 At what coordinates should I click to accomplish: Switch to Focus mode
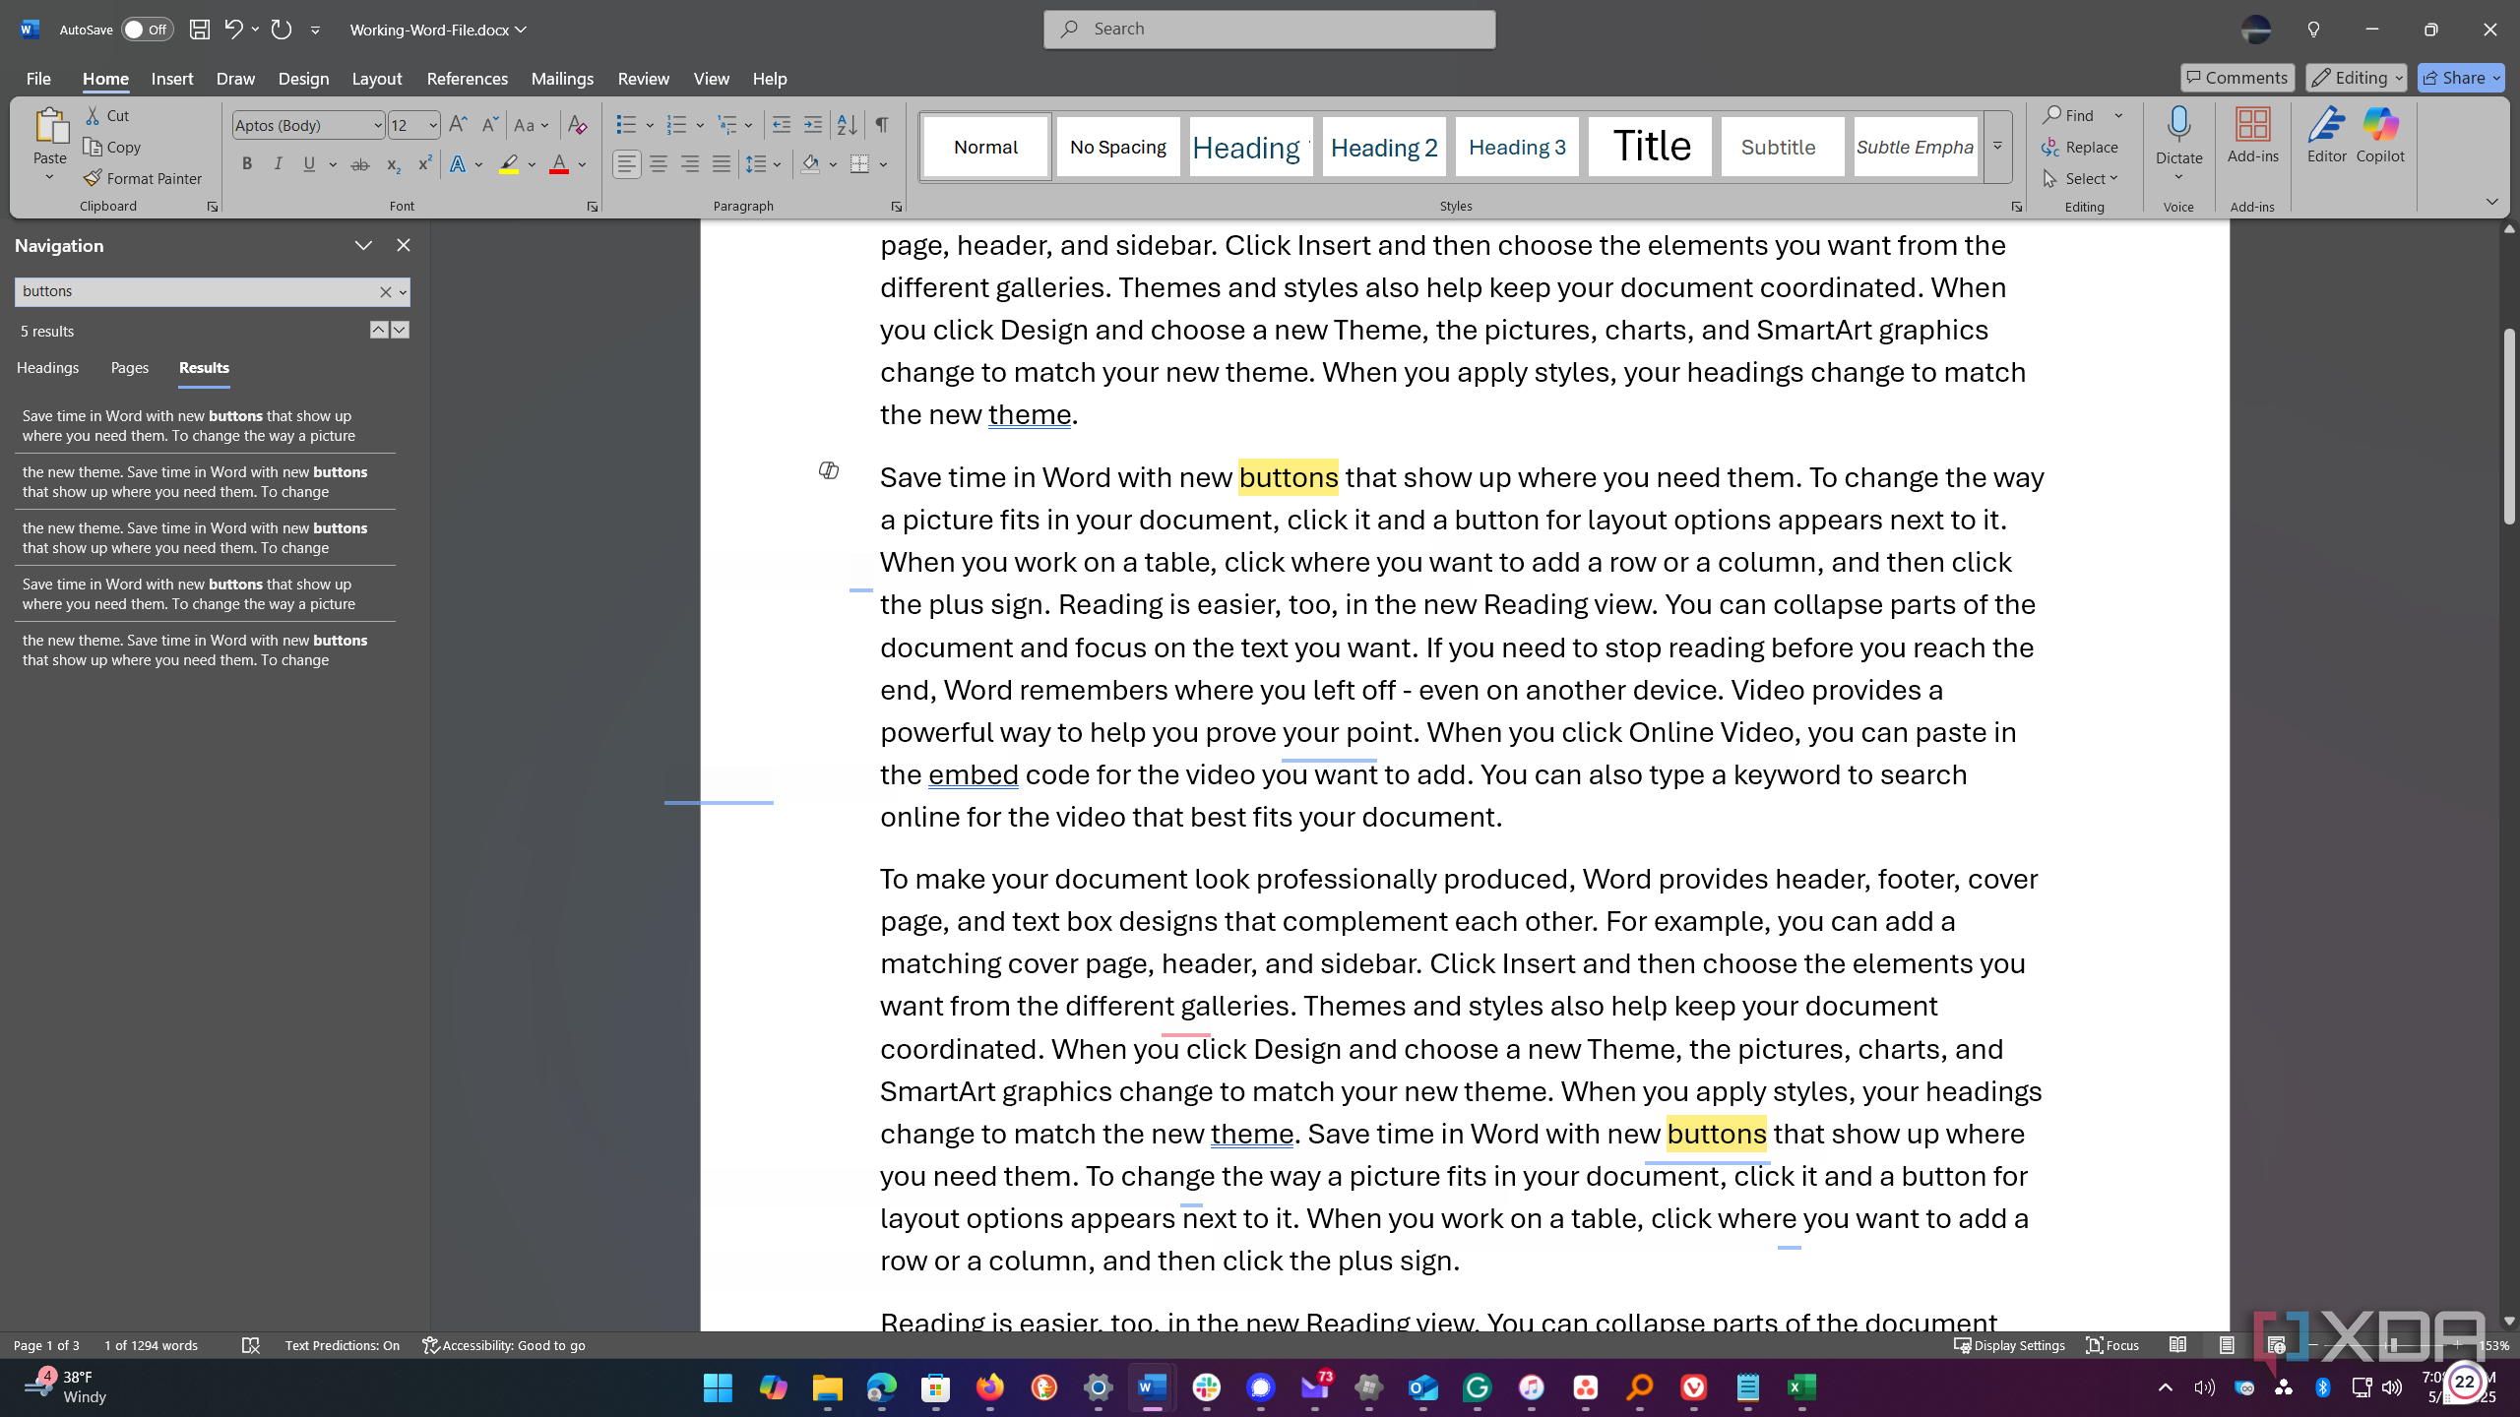[x=2112, y=1345]
